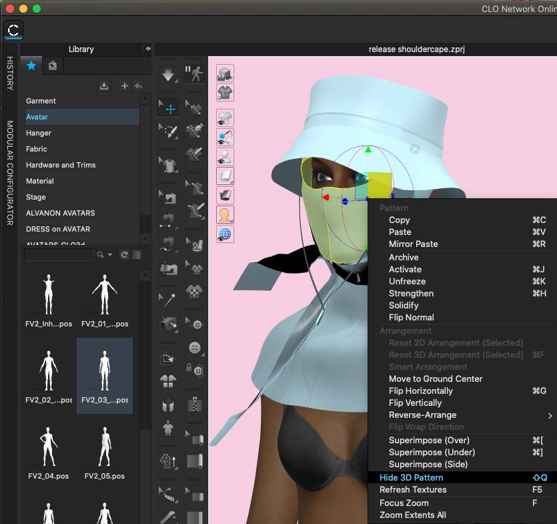The height and width of the screenshot is (524, 557).
Task: Choose Superimpose (Over) menu item
Action: pyautogui.click(x=463, y=440)
